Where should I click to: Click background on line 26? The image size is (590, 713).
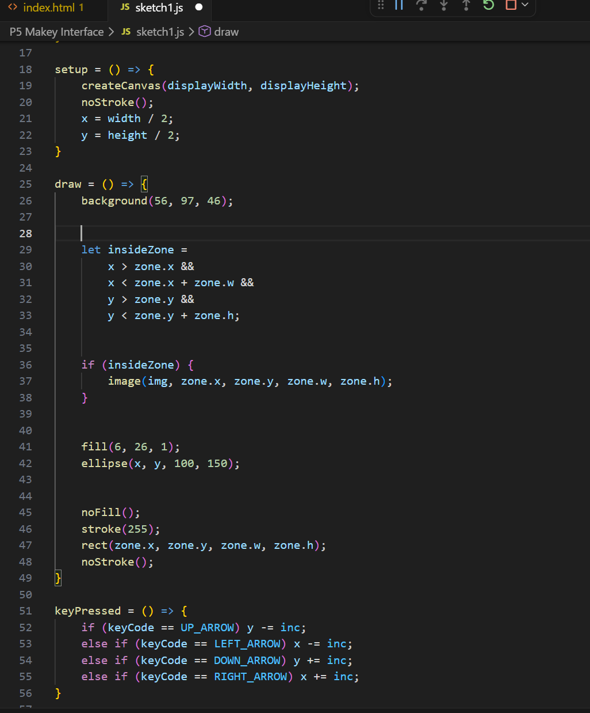(114, 201)
